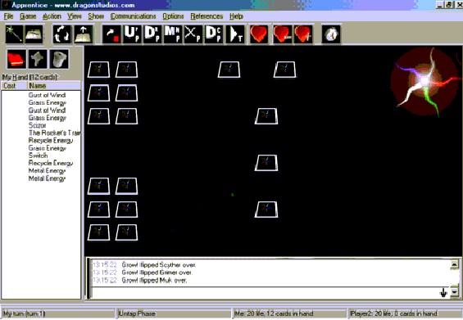Open the File menu
This screenshot has width=463, height=320.
(x=8, y=16)
